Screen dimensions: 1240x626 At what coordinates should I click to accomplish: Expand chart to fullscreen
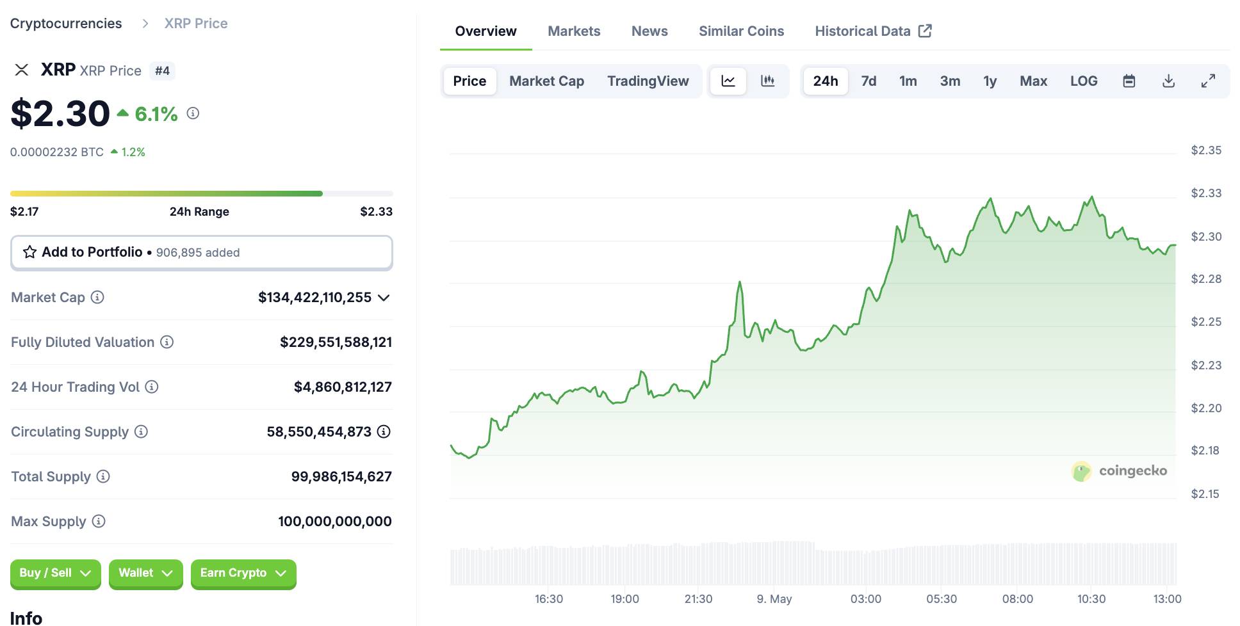1208,81
